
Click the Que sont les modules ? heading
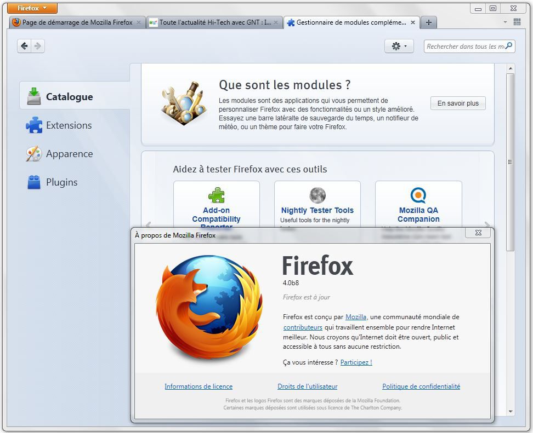pyautogui.click(x=285, y=84)
